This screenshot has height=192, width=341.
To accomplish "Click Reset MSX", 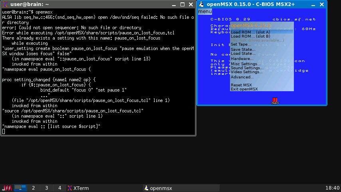I will point(241,85).
